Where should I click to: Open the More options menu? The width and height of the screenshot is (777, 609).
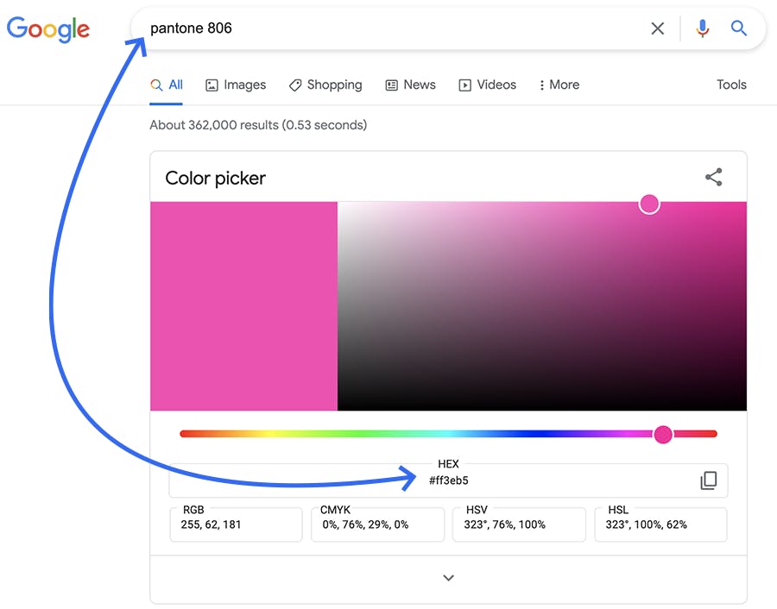click(558, 85)
